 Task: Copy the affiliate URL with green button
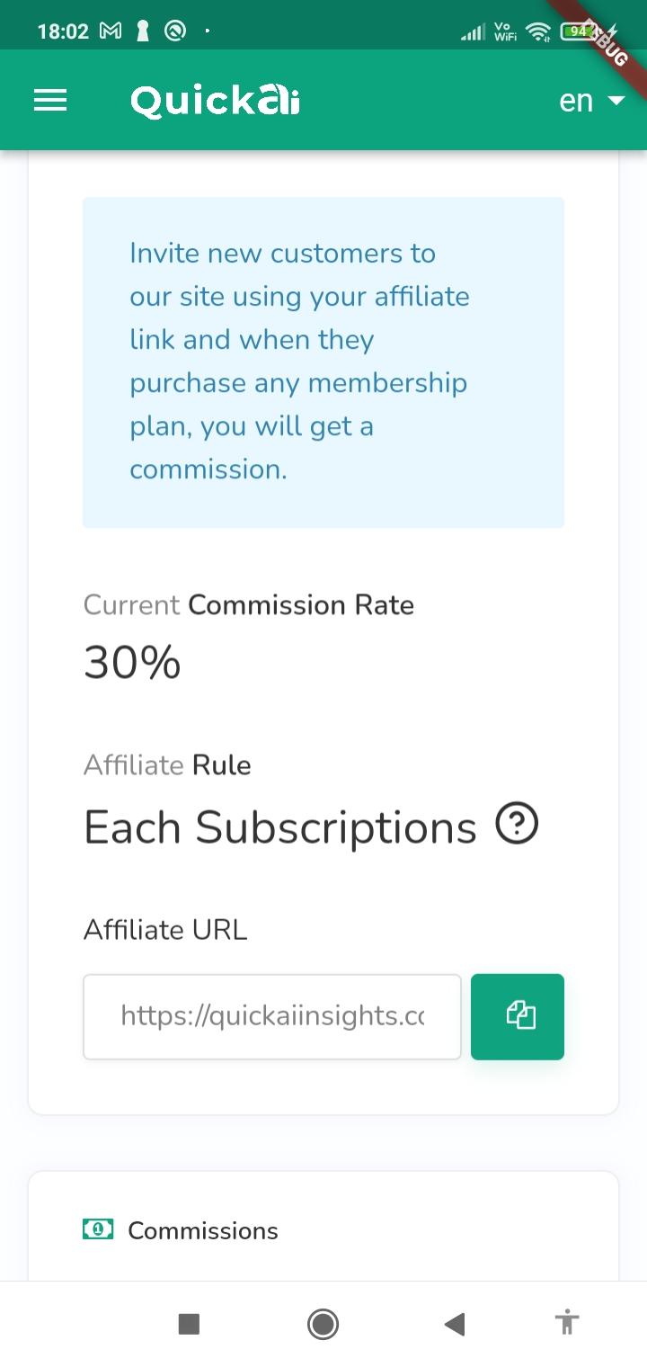click(x=518, y=1016)
